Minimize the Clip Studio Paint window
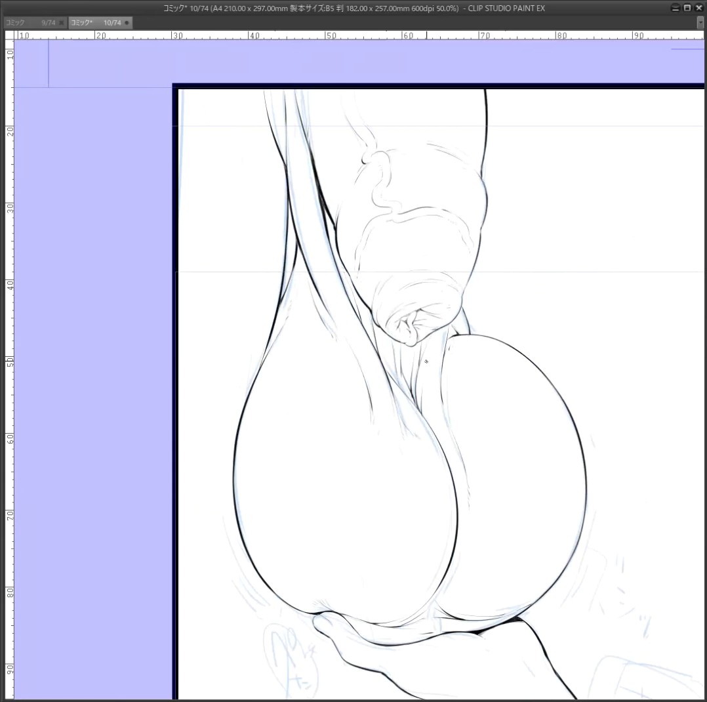Screen dimensions: 707x702 point(676,8)
